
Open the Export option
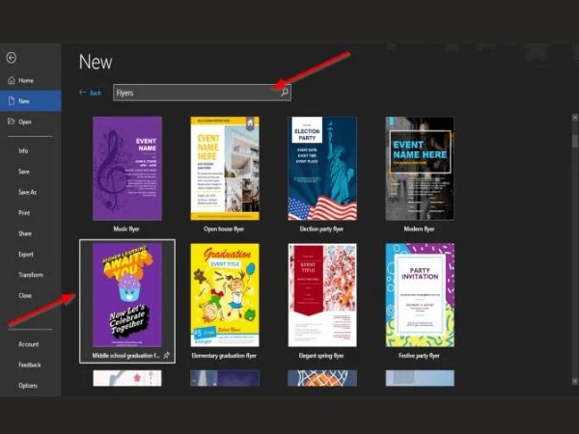pyautogui.click(x=26, y=254)
